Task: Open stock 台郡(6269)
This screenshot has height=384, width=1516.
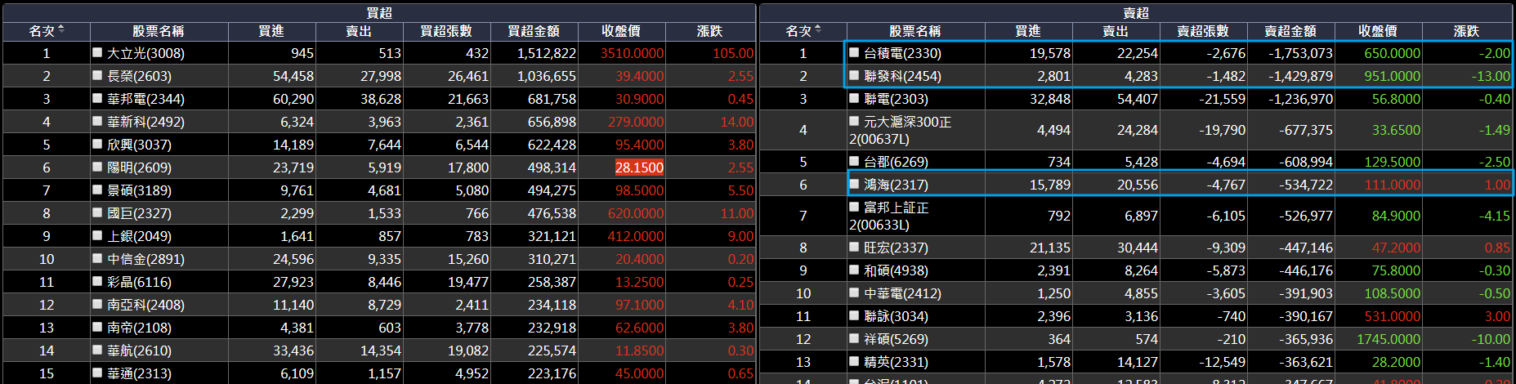Action: (896, 162)
